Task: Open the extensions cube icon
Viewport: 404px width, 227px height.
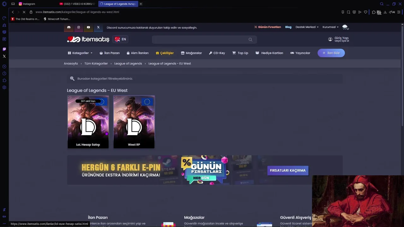Action: pos(374,12)
